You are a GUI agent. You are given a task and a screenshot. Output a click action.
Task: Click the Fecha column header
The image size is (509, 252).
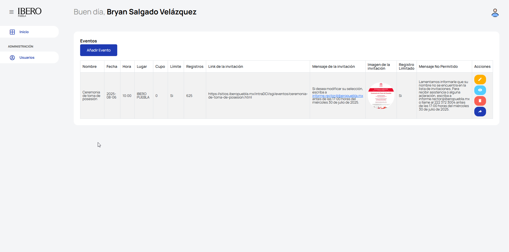point(112,67)
